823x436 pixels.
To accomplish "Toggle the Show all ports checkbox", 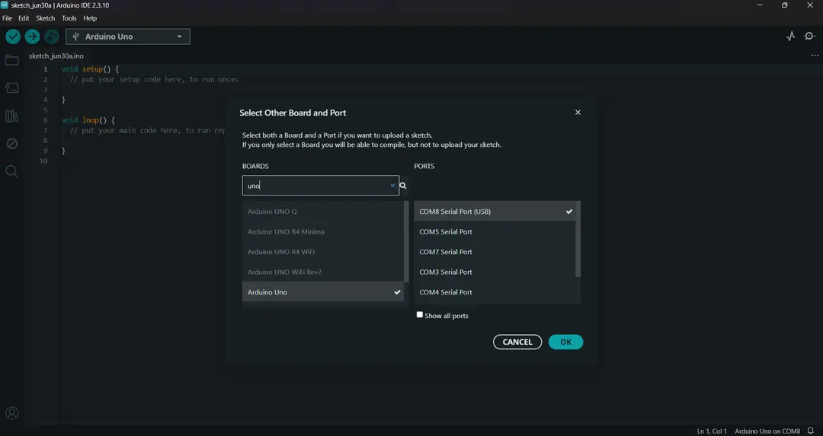I will [x=419, y=315].
